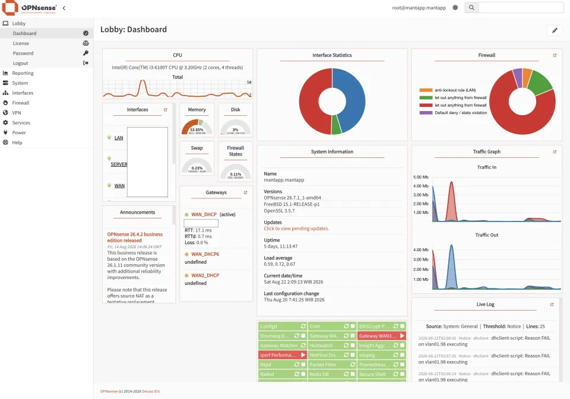Expand the Help menu section
This screenshot has height=399, width=570.
click(x=46, y=142)
